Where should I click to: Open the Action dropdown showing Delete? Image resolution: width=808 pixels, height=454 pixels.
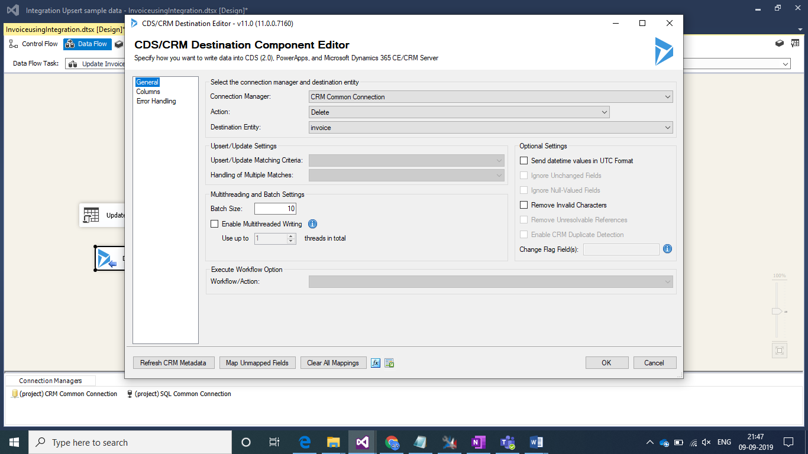point(459,112)
